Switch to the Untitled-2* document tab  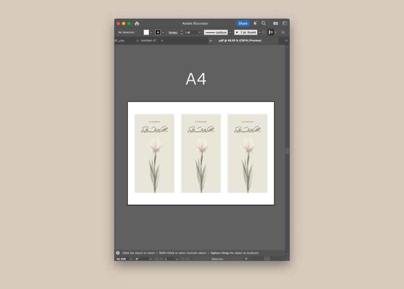tap(149, 41)
